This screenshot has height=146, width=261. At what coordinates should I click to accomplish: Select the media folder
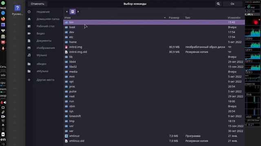pyautogui.click(x=154, y=72)
